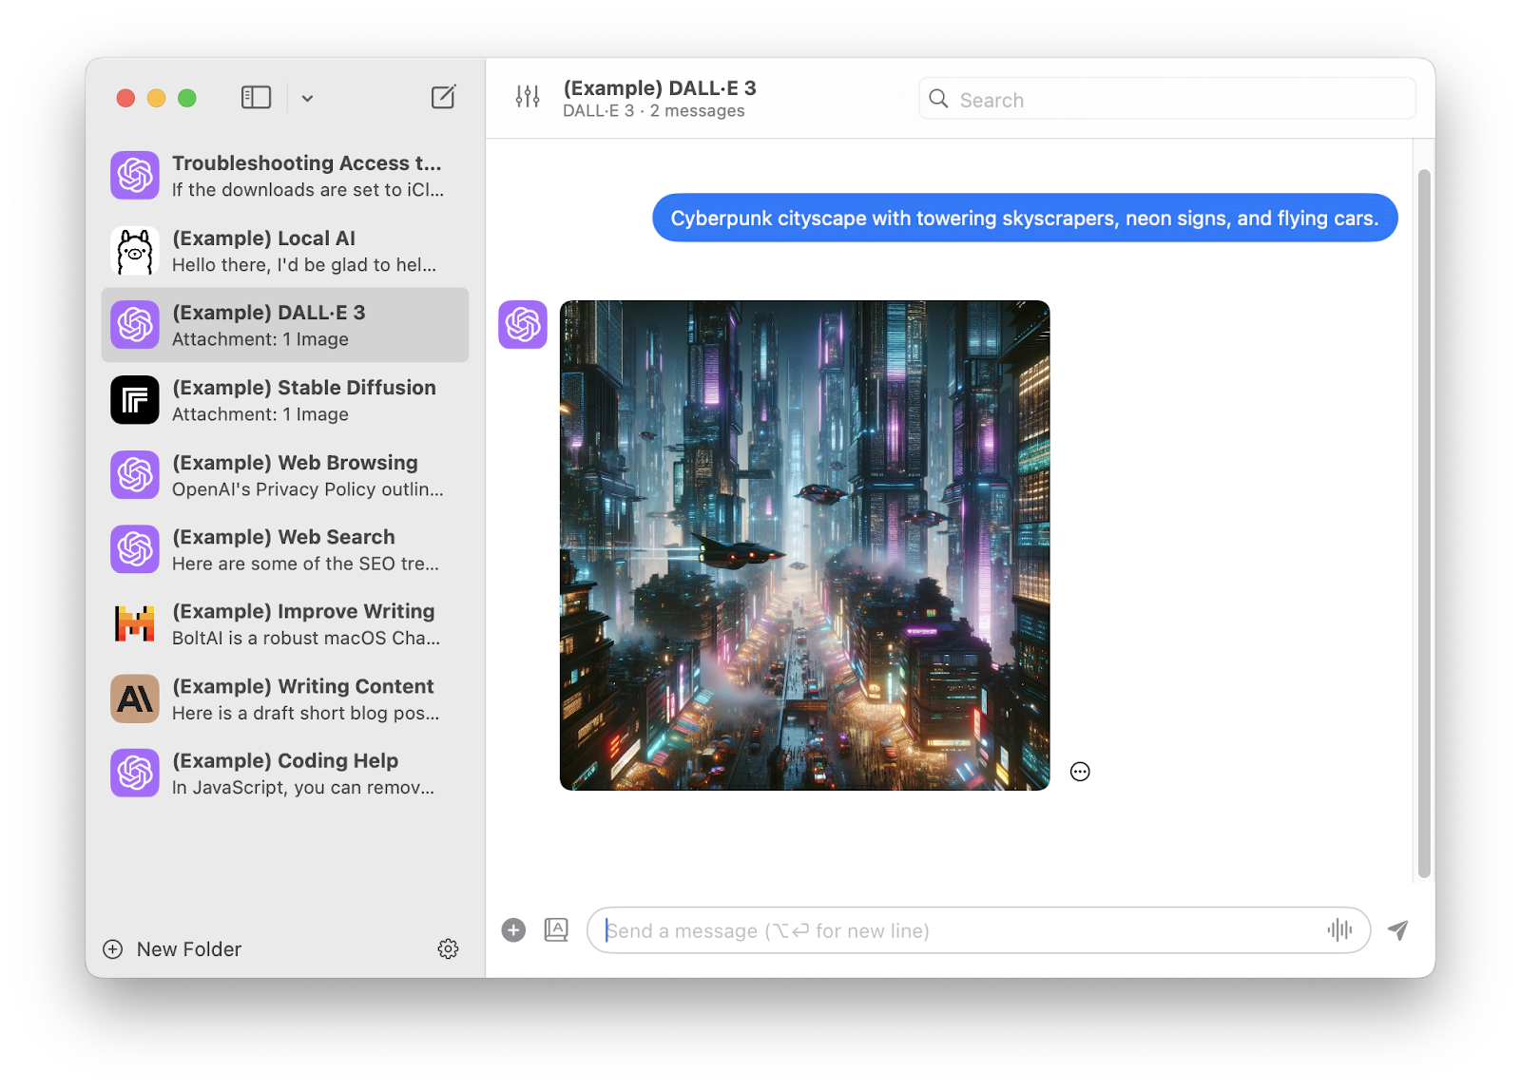1521x1091 pixels.
Task: Send message with paper plane icon
Action: [1397, 930]
